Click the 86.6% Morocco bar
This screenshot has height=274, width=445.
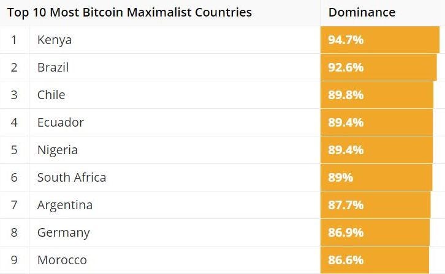[x=375, y=260]
